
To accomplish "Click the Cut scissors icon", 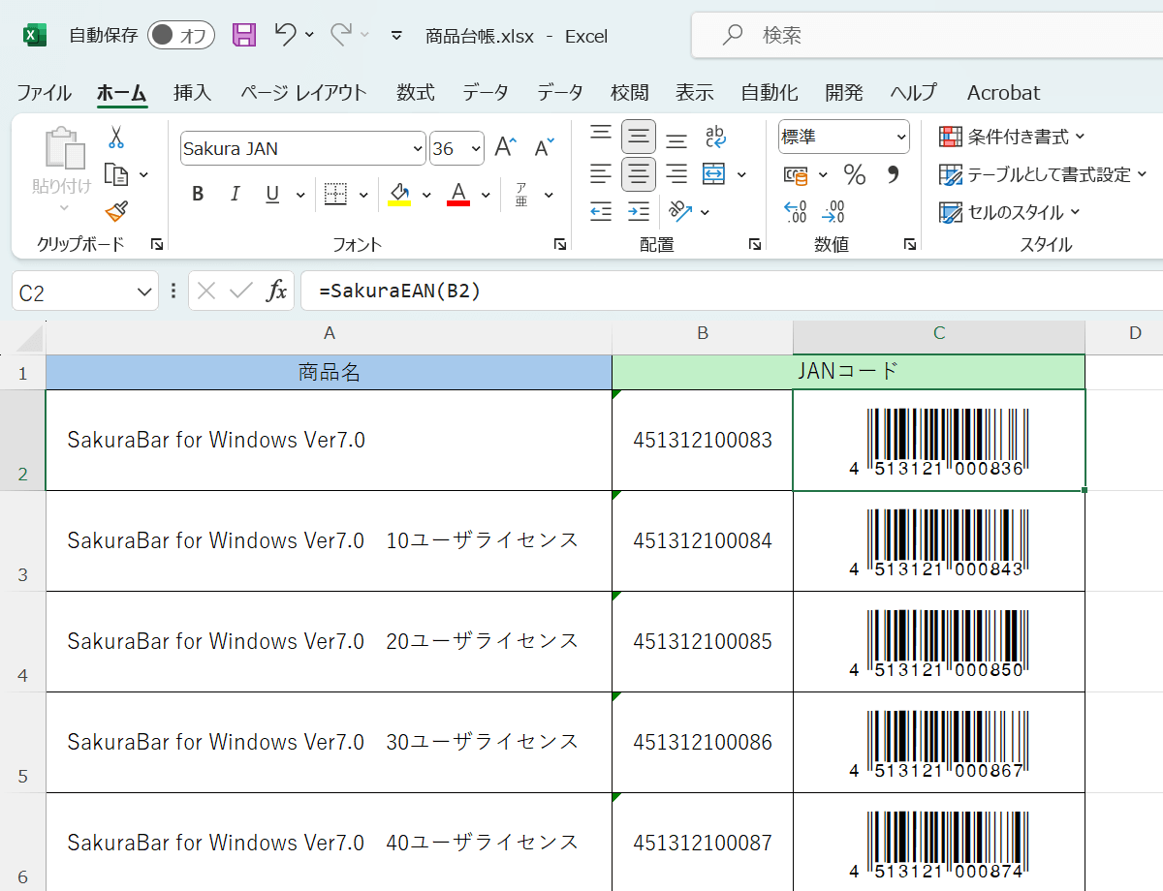I will 116,138.
